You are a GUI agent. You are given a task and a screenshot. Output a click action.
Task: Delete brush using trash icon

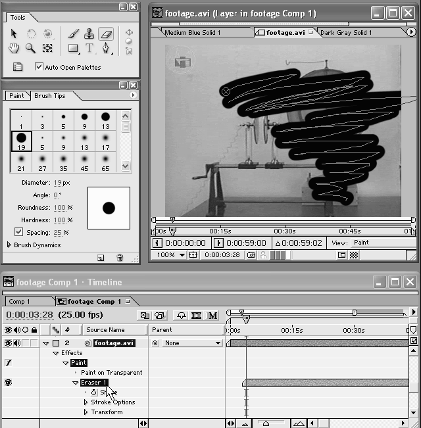120,258
